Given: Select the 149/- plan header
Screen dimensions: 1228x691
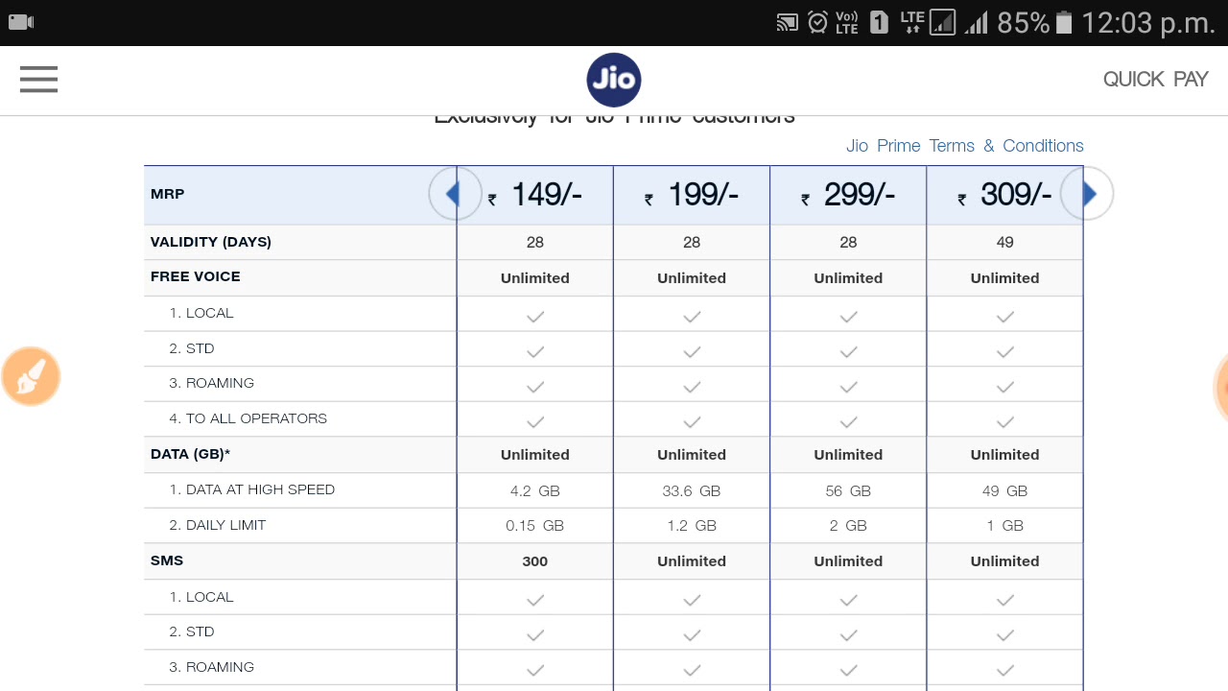Looking at the screenshot, I should (x=535, y=195).
